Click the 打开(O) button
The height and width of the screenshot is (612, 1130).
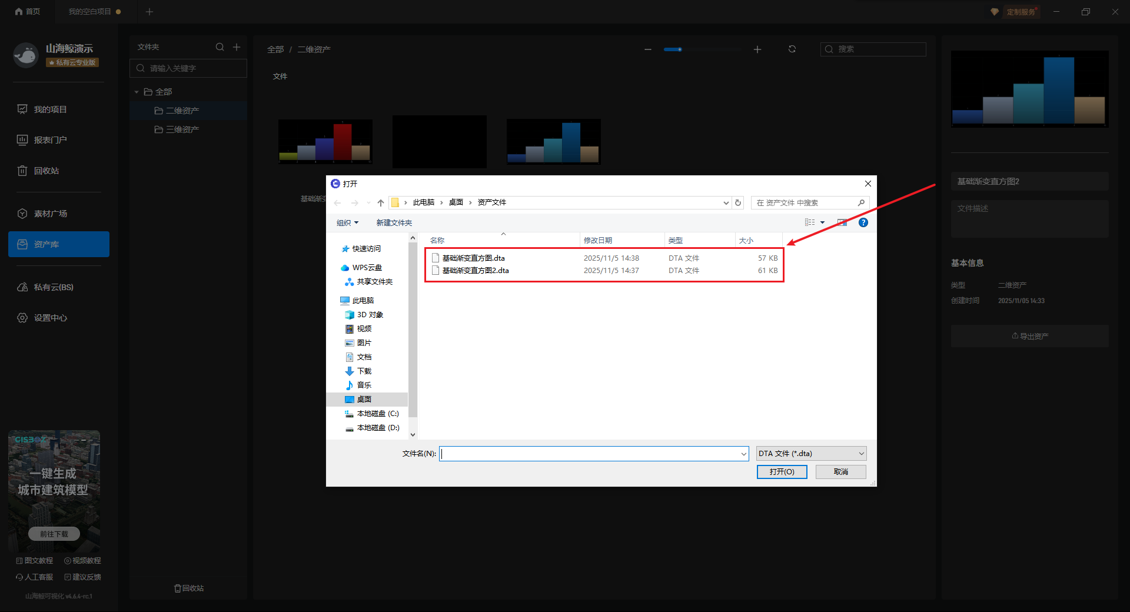(x=782, y=472)
